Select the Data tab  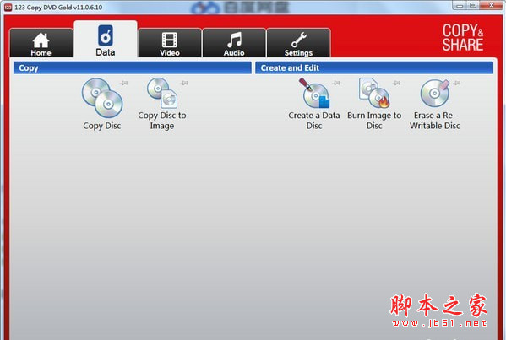tap(106, 40)
